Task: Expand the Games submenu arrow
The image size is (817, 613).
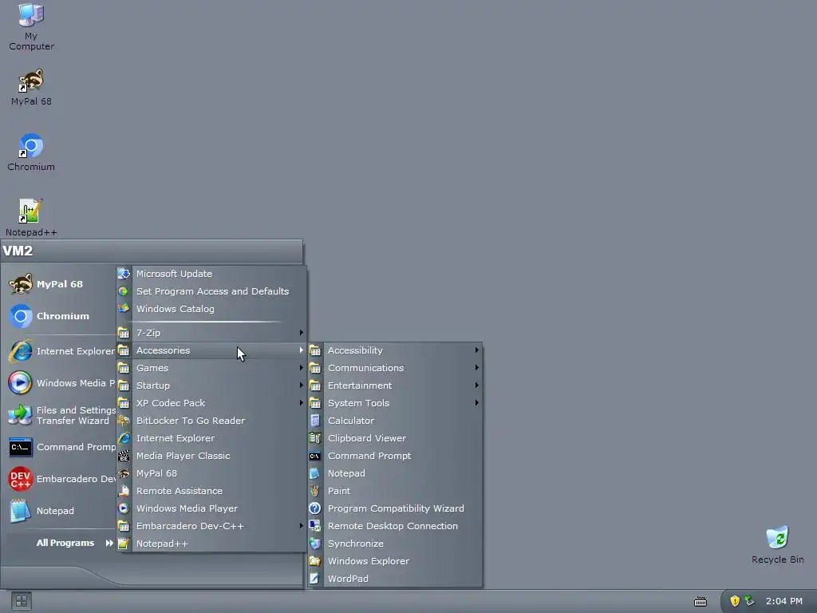Action: click(x=301, y=368)
